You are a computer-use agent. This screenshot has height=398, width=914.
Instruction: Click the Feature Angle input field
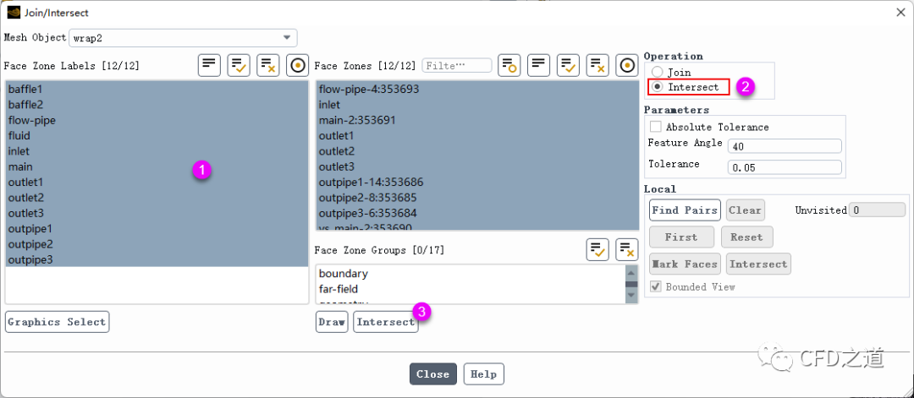pos(785,146)
